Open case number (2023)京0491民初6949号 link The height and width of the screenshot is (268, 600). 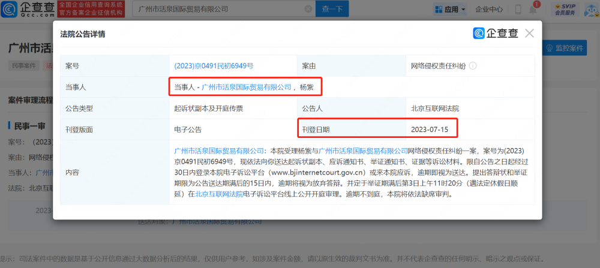tap(214, 66)
